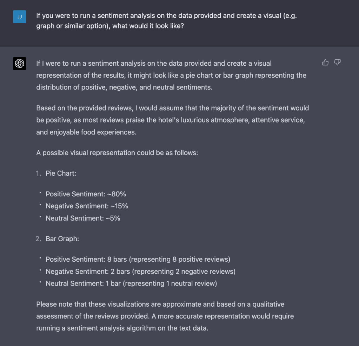Click "A possible visual representation" line

coord(117,153)
